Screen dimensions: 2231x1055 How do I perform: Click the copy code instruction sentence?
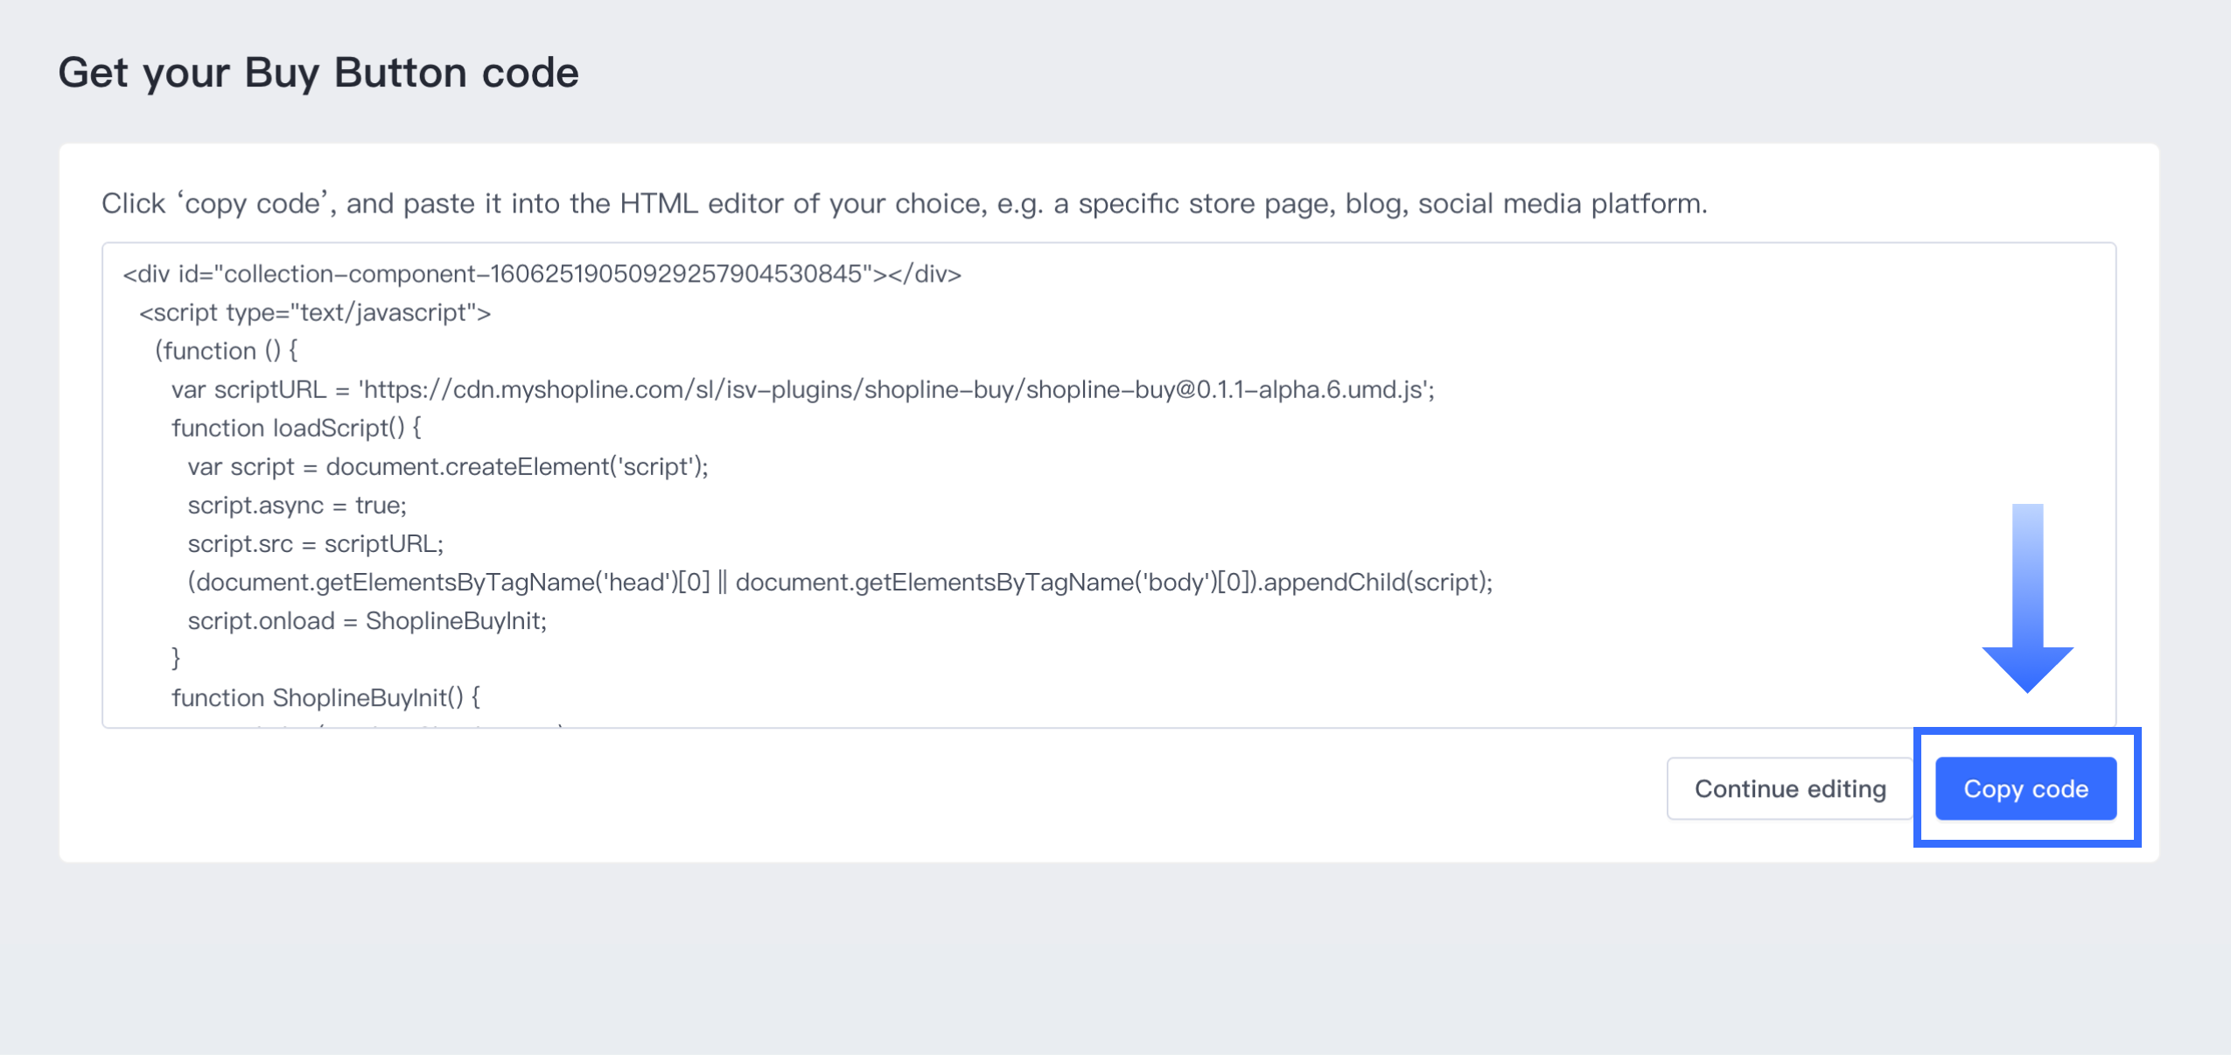tap(904, 204)
